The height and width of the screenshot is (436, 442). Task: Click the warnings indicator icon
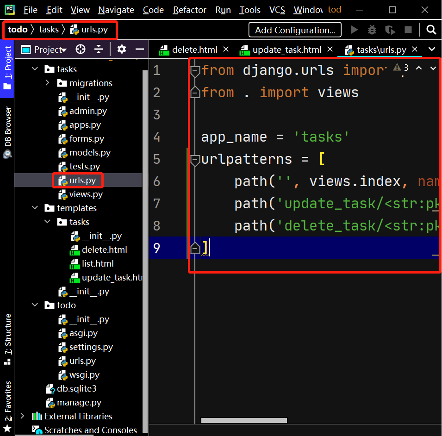tap(400, 68)
